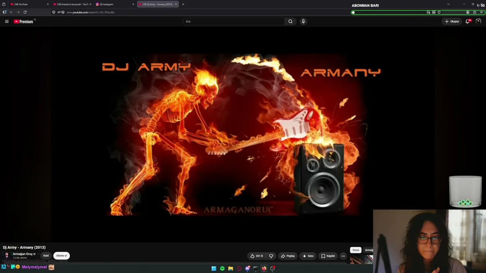Save the video with Kaydet
Image resolution: width=486 pixels, height=273 pixels.
pyautogui.click(x=328, y=256)
